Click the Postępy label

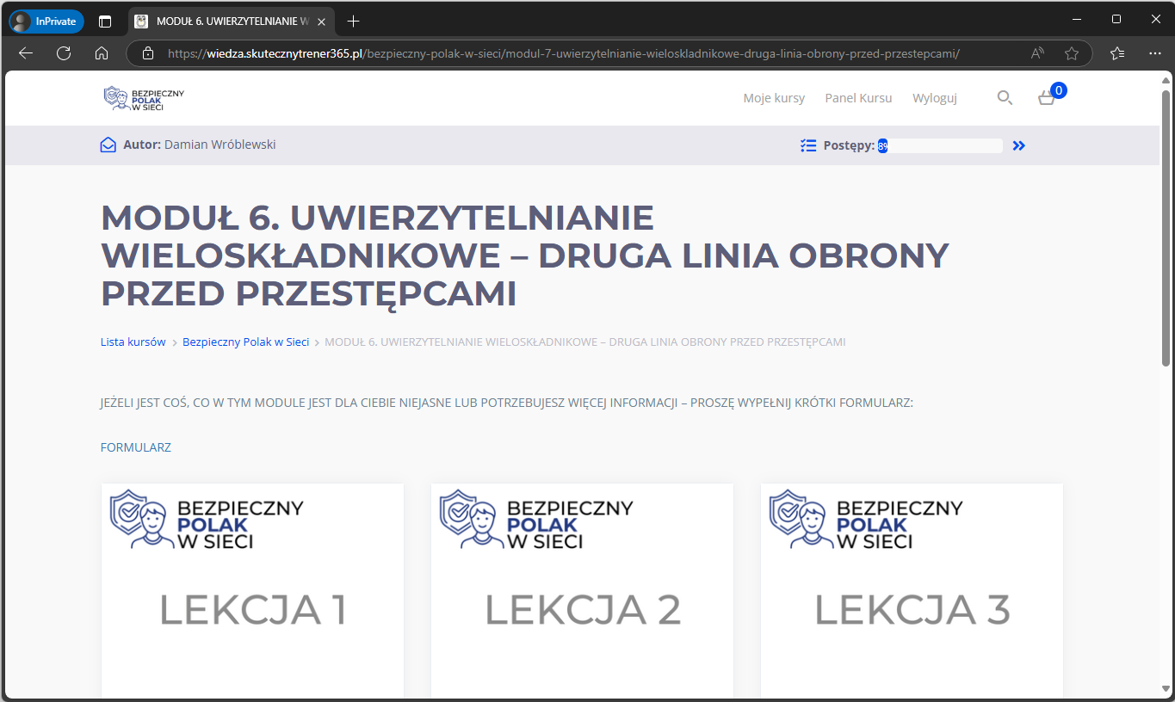tap(849, 145)
